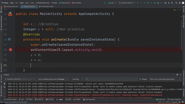Go to next highlighted error arrow

tap(181, 10)
